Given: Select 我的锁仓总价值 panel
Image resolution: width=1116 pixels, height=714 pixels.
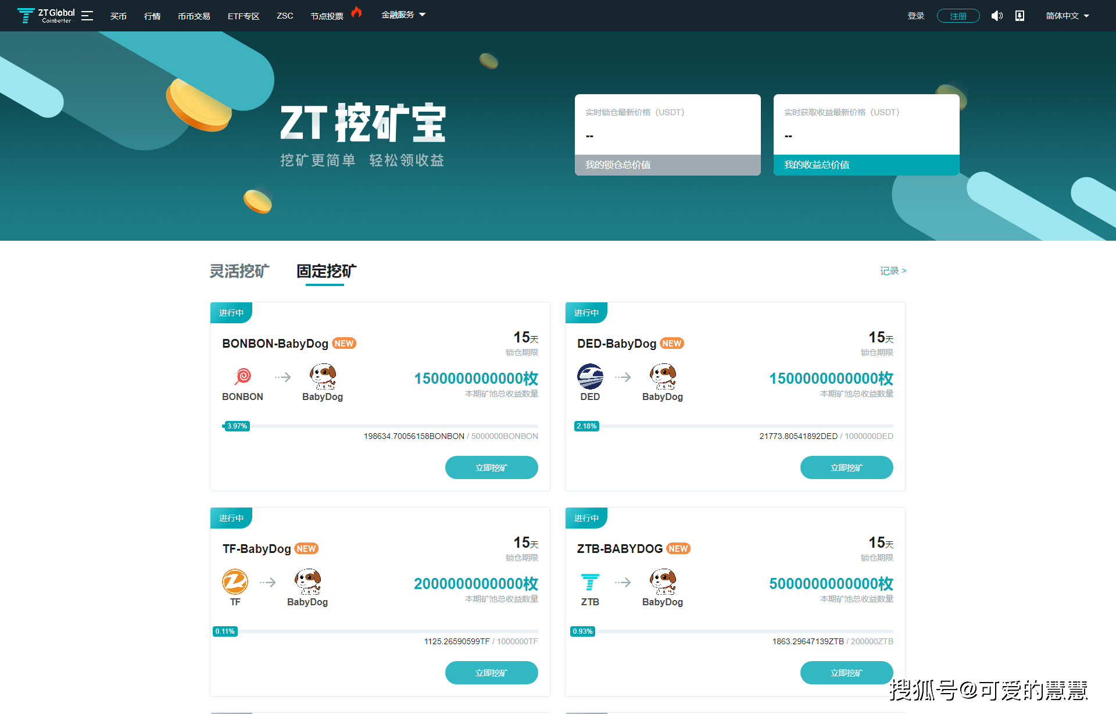Looking at the screenshot, I should coord(667,165).
